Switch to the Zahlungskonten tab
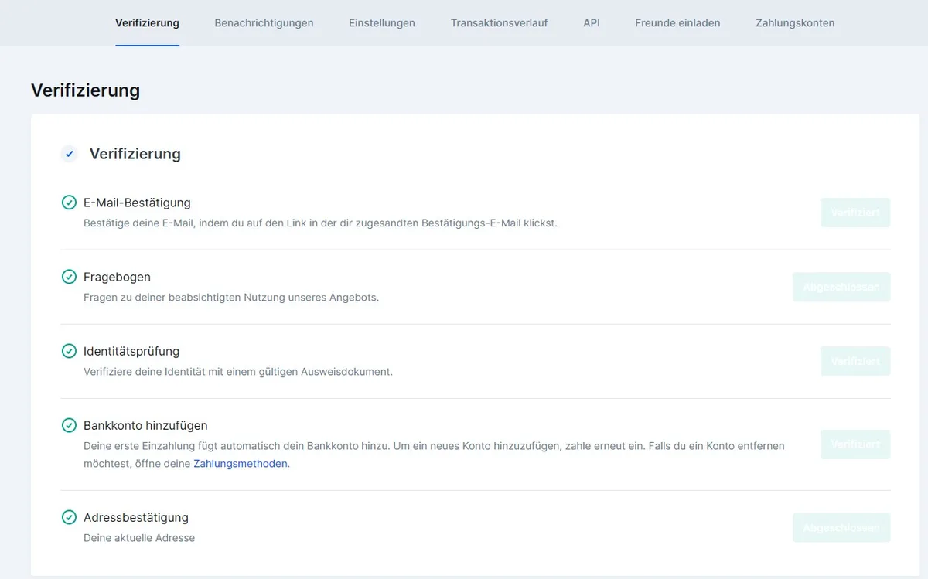 [x=795, y=23]
